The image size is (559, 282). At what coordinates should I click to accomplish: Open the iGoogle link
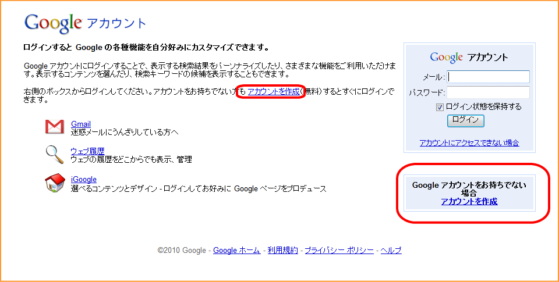coord(84,179)
